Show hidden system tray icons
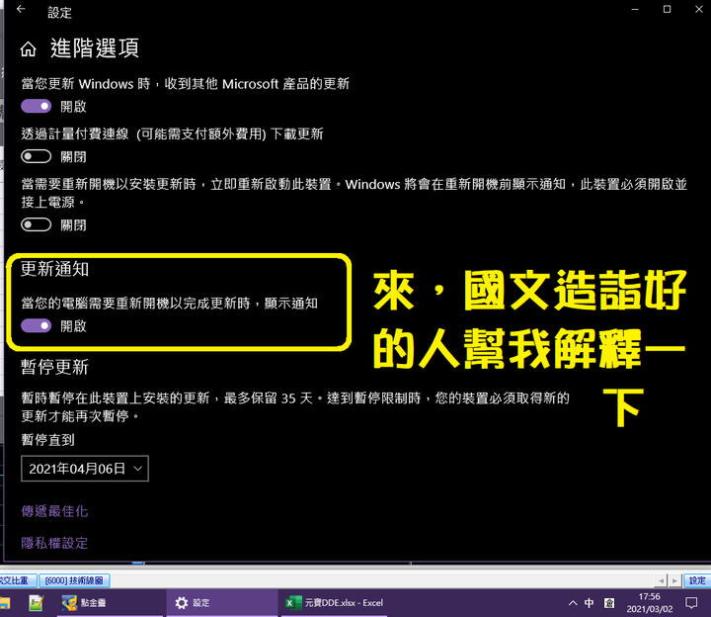 tap(573, 603)
